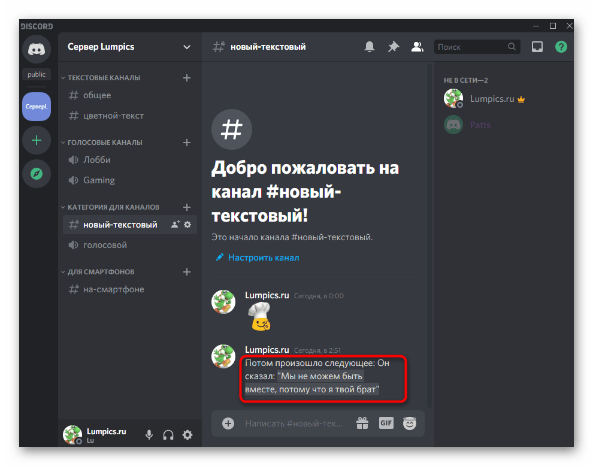The width and height of the screenshot is (593, 466).
Task: Click the Сегодня, в 0:00 timestamp
Action: [x=319, y=296]
